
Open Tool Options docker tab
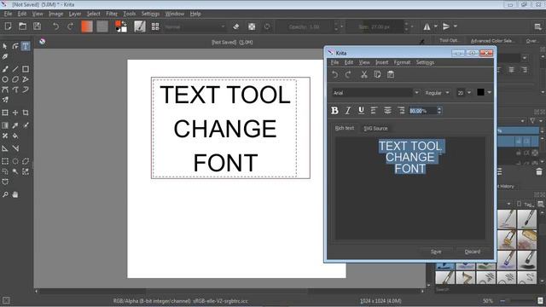pyautogui.click(x=448, y=40)
